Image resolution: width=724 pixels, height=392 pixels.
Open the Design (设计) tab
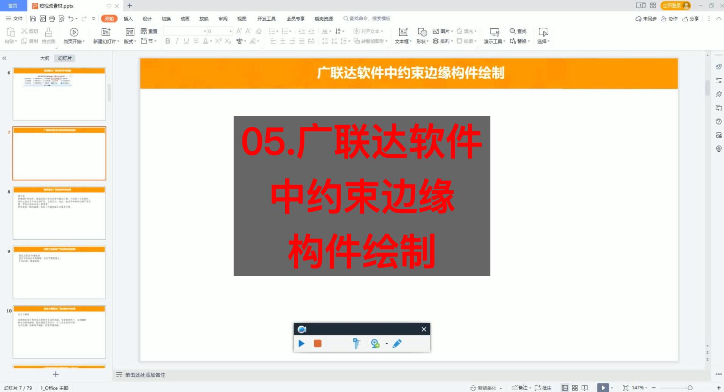coord(147,19)
